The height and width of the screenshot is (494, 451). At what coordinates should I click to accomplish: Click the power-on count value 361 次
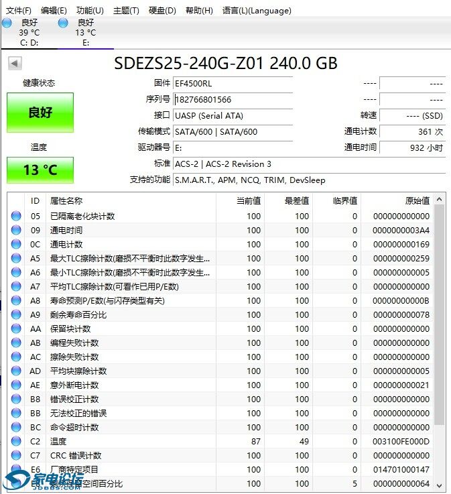point(413,131)
